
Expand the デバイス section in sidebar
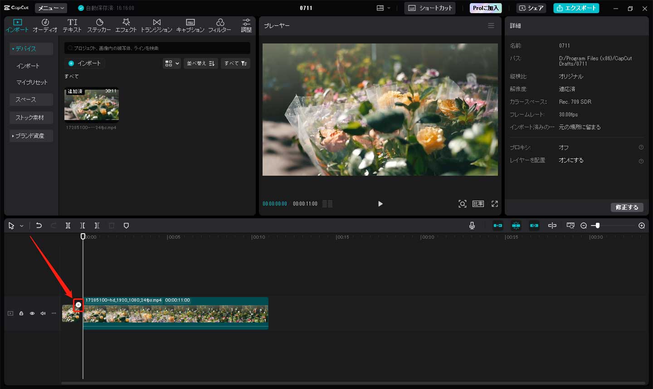coord(31,48)
